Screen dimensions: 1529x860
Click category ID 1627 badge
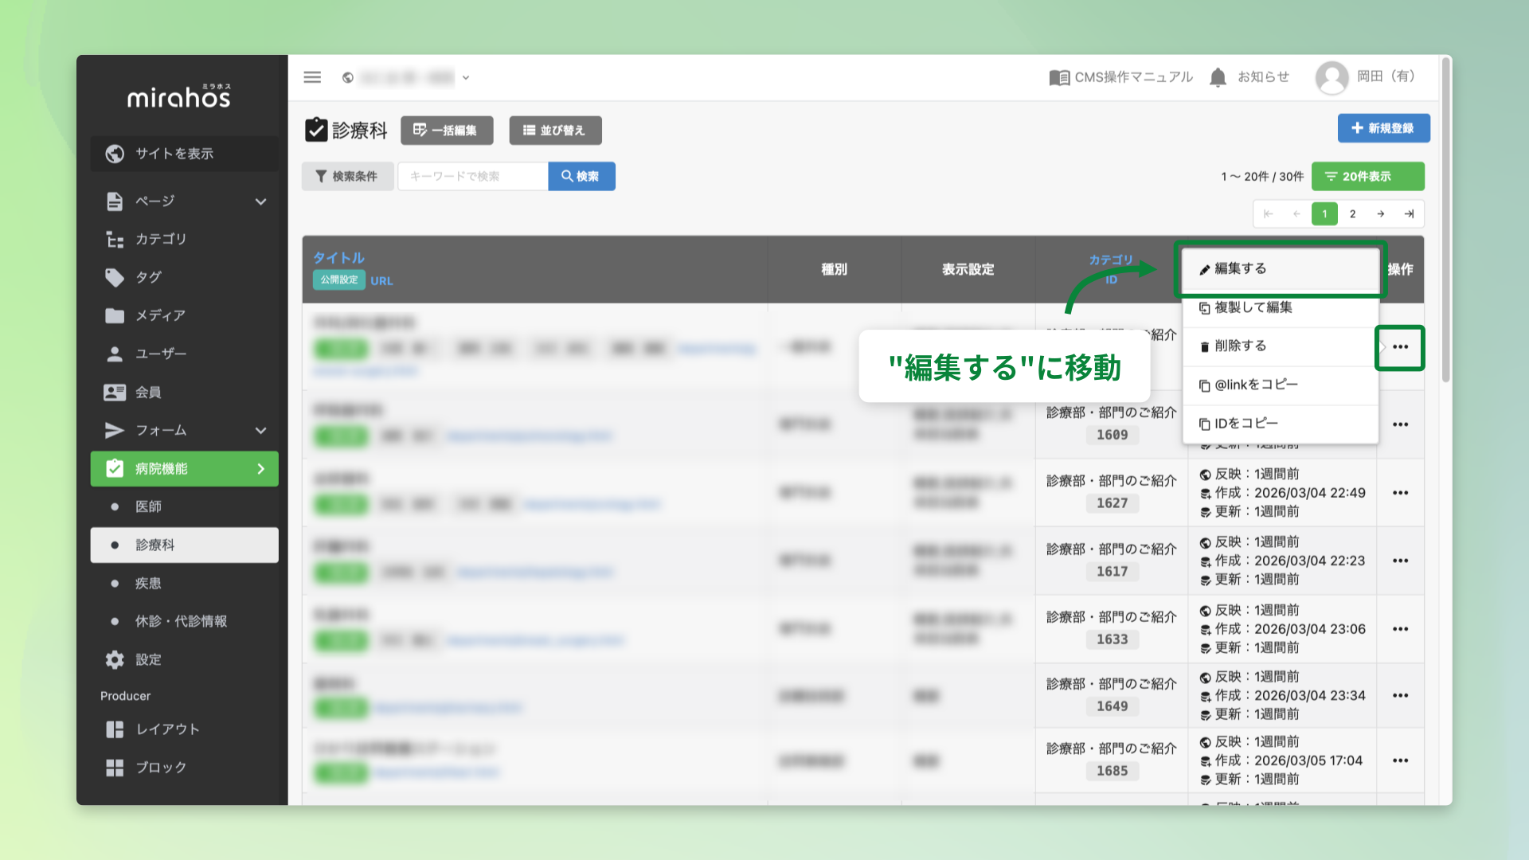(1112, 503)
